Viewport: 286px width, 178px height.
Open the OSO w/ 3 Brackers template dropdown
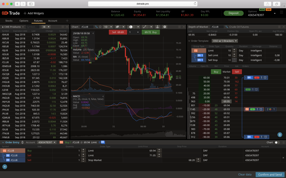tap(225, 41)
